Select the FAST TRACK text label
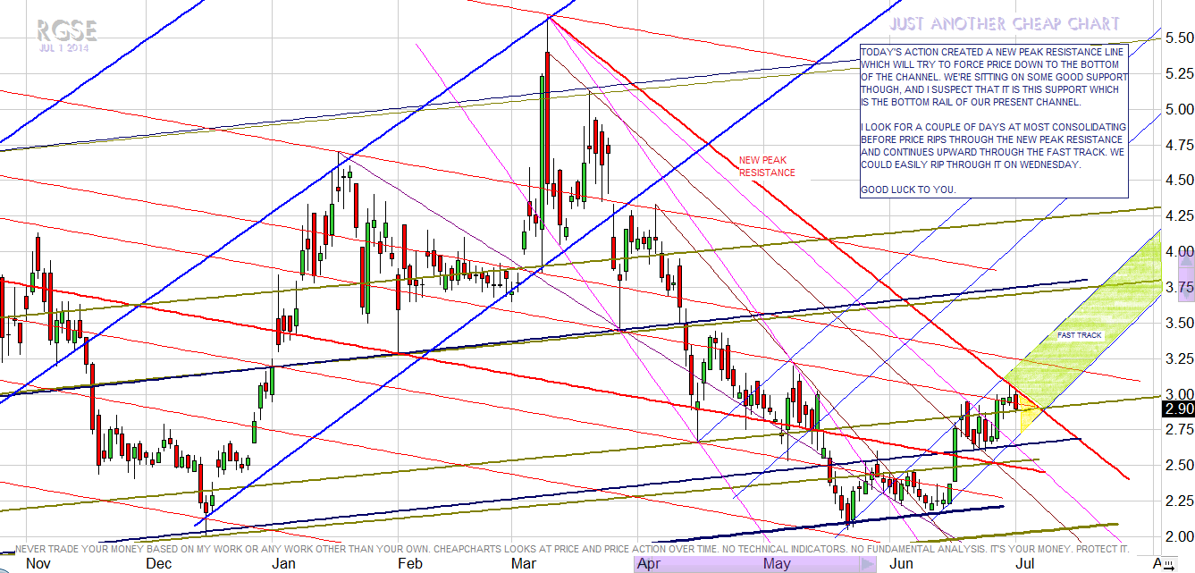Image resolution: width=1195 pixels, height=573 pixels. (1080, 335)
